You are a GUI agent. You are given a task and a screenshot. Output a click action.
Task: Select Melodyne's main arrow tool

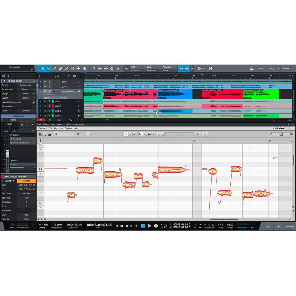click(x=140, y=134)
